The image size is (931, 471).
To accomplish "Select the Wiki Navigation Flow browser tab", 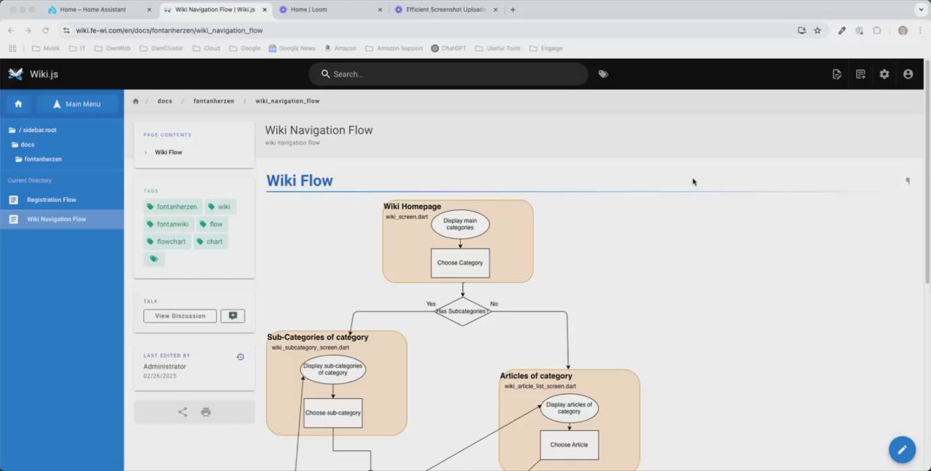I will tap(215, 9).
